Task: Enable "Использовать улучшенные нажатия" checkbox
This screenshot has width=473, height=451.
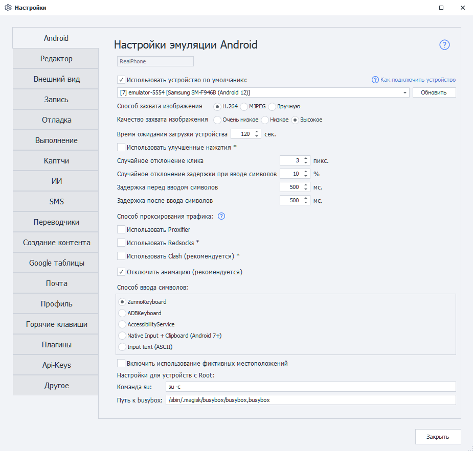Action: coord(121,147)
